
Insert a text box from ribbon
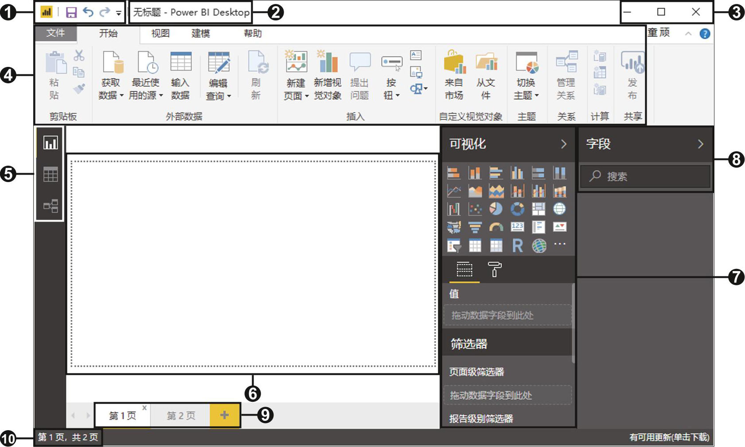pos(416,55)
